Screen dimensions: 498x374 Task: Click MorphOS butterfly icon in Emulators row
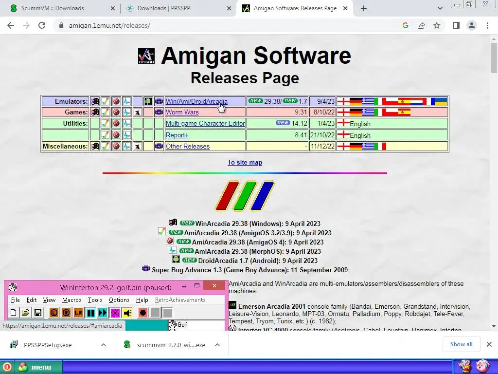127,101
